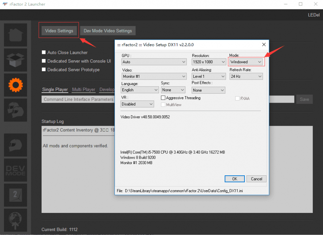Image resolution: width=323 pixels, height=235 pixels.
Task: Click the rFactor 2 logo sidebar icon
Action: 16,195
